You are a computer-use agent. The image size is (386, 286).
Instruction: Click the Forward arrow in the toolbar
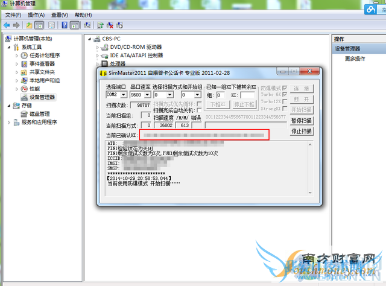tap(16, 25)
